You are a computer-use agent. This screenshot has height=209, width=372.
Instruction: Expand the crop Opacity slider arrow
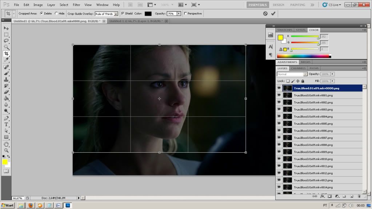[179, 13]
